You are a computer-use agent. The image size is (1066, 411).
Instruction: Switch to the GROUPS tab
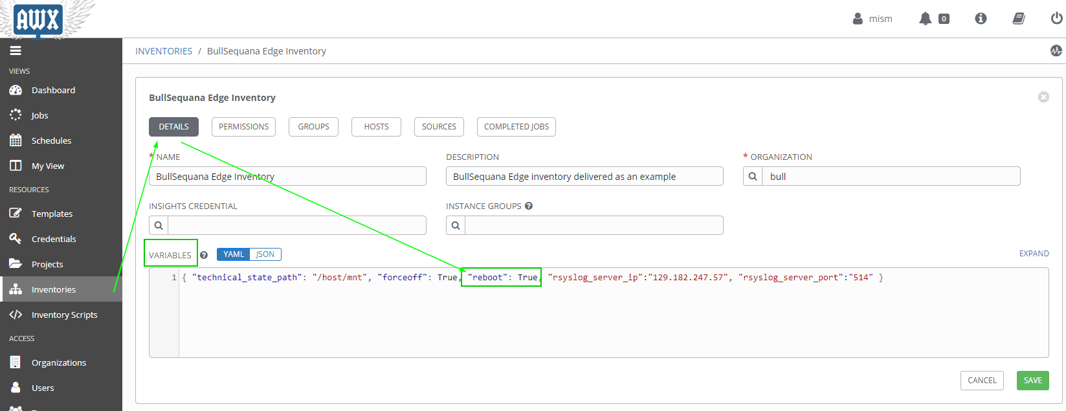tap(313, 127)
